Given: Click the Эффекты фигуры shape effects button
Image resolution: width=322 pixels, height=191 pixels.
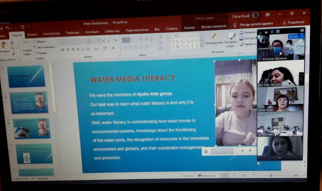Looking at the screenshot, I should pos(248,44).
